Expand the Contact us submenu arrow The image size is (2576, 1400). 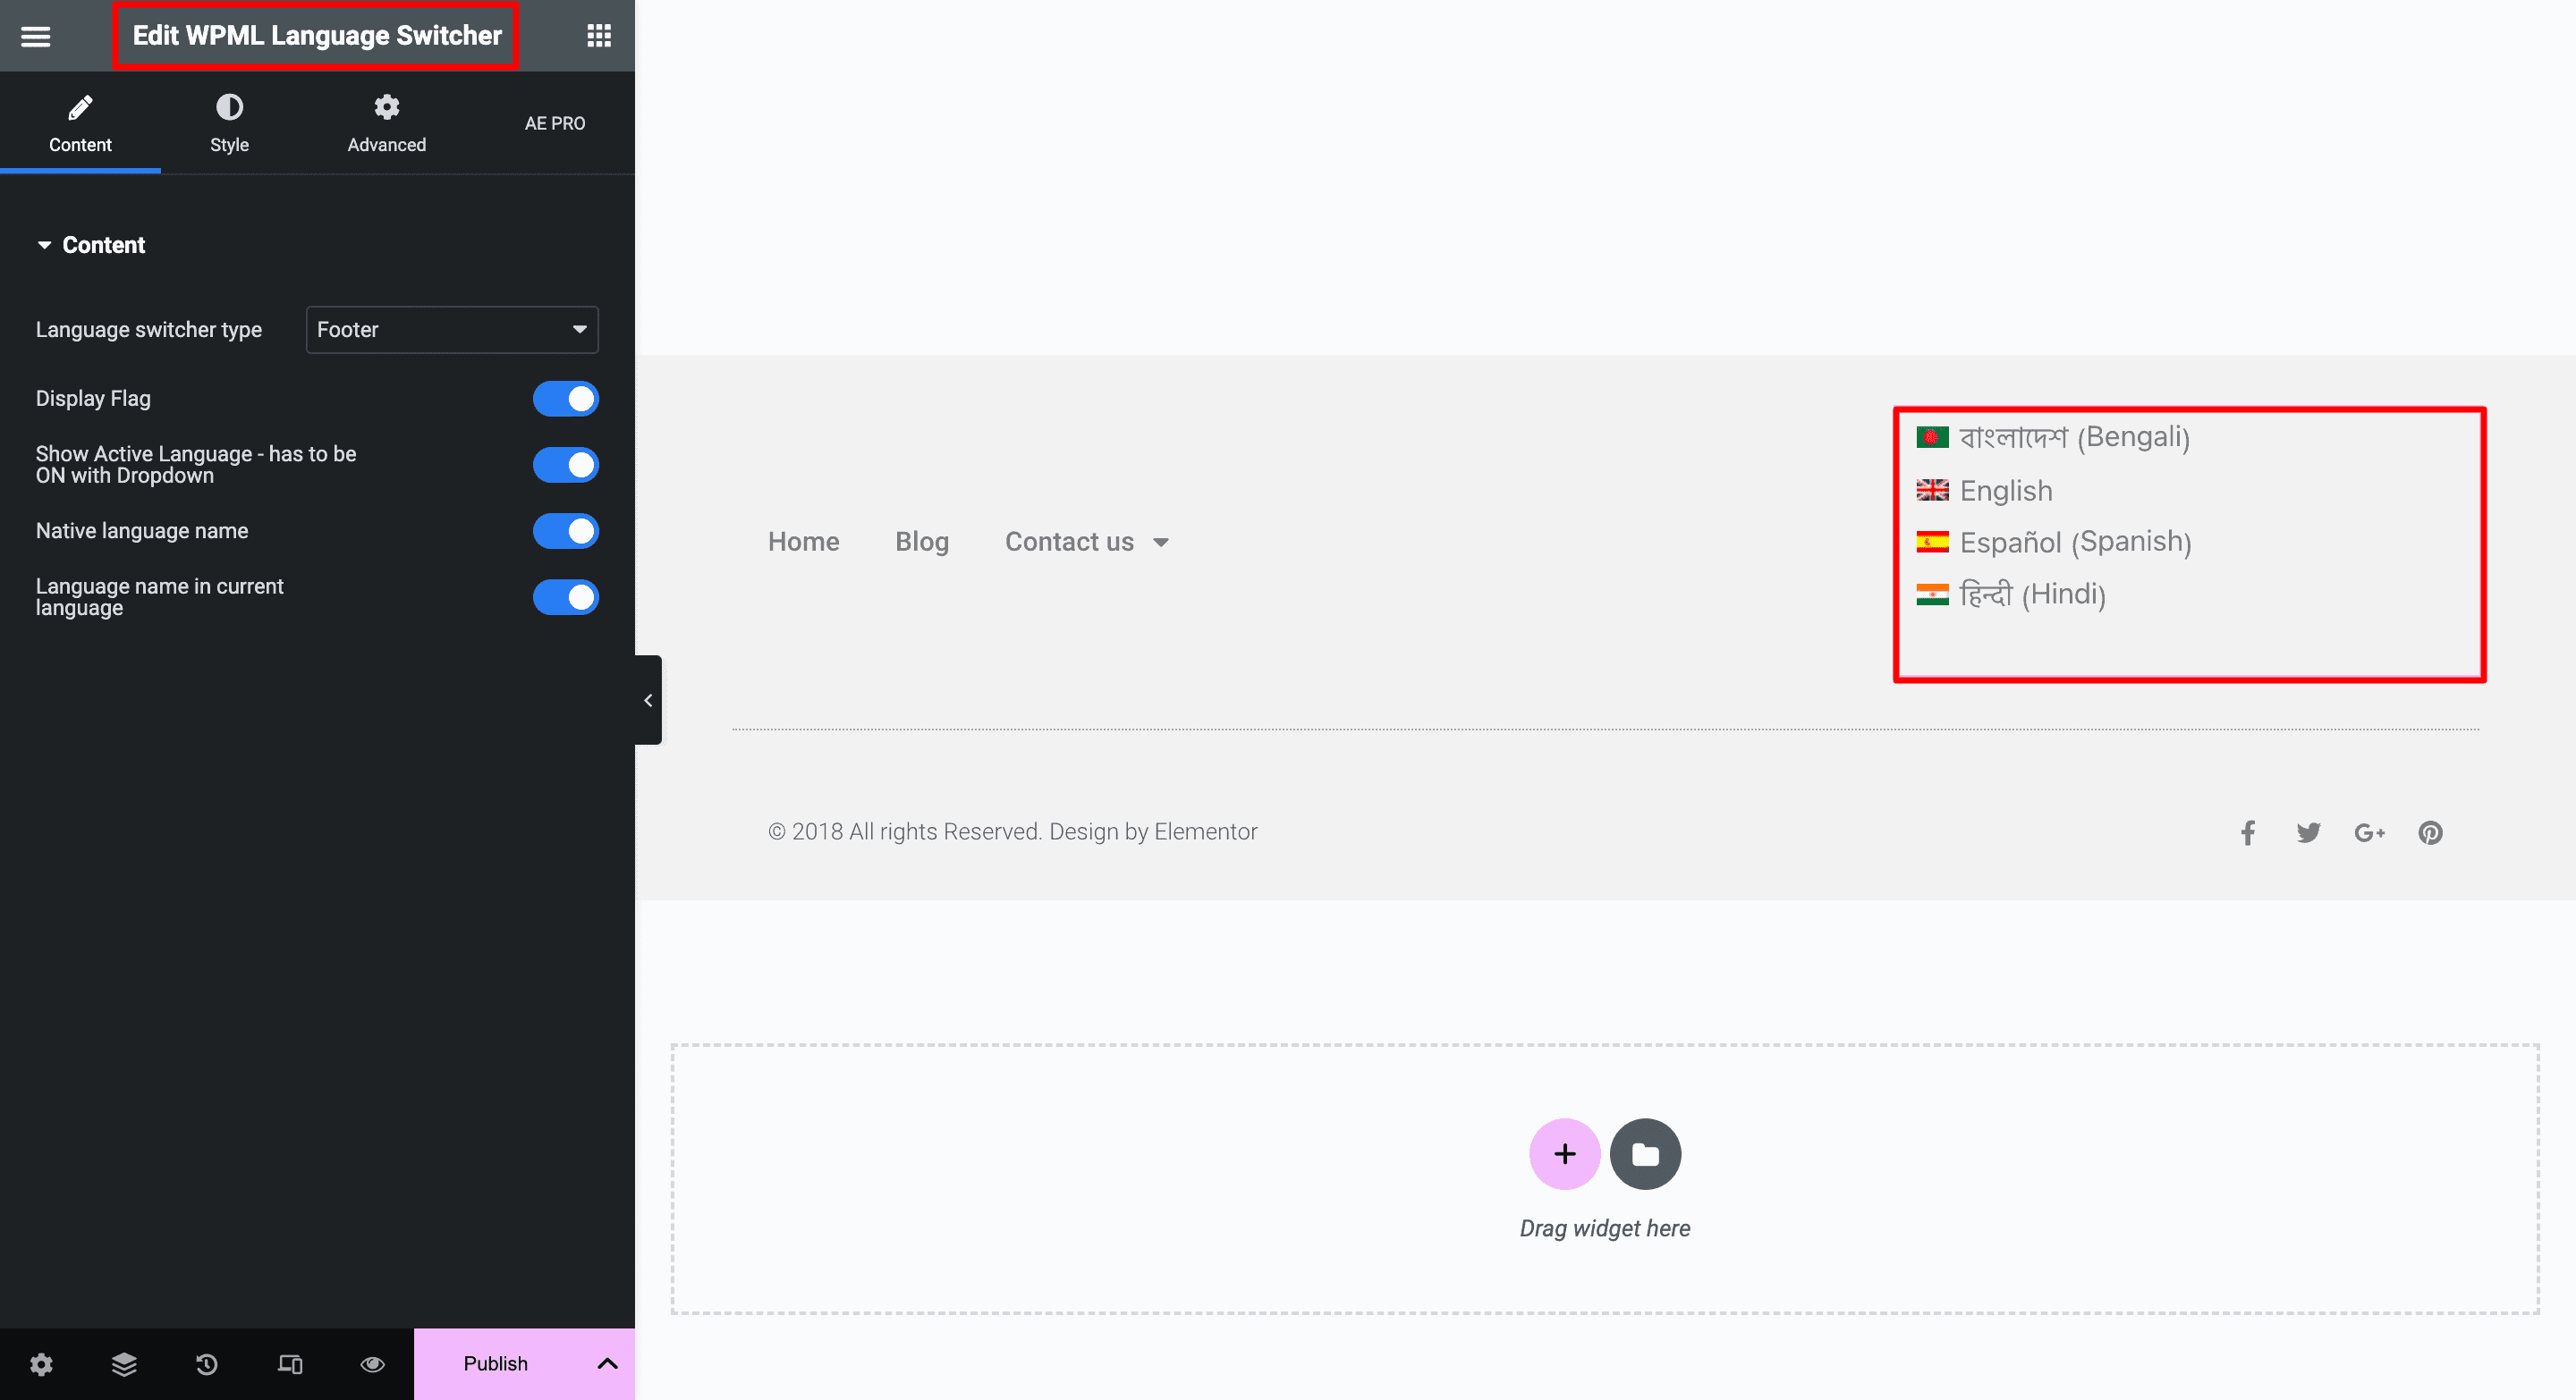point(1161,543)
